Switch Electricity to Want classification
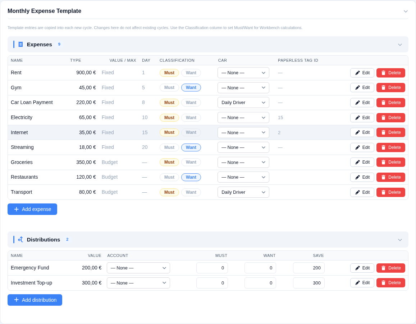Image resolution: width=416 pixels, height=324 pixels. pos(191,118)
